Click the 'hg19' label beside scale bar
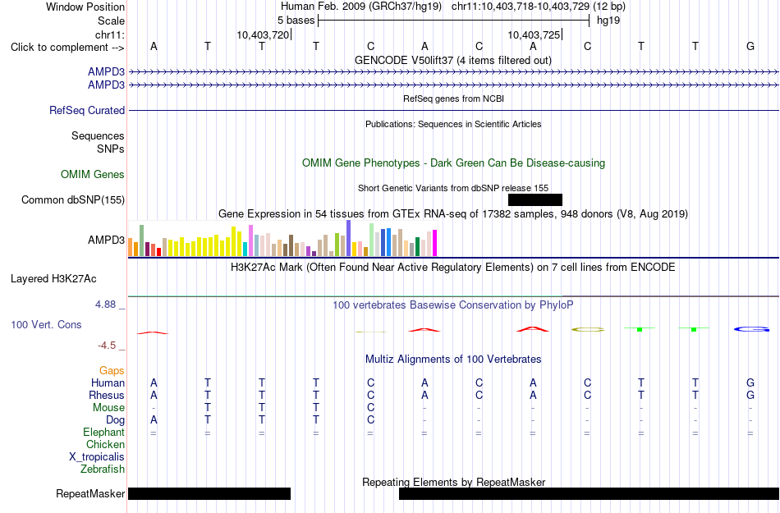 [x=608, y=21]
